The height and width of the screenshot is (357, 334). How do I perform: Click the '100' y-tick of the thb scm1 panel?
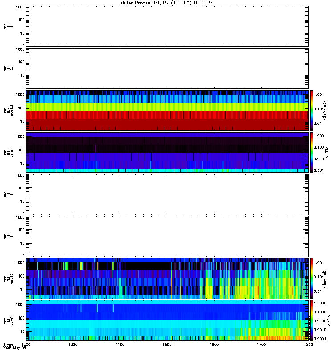(21, 150)
